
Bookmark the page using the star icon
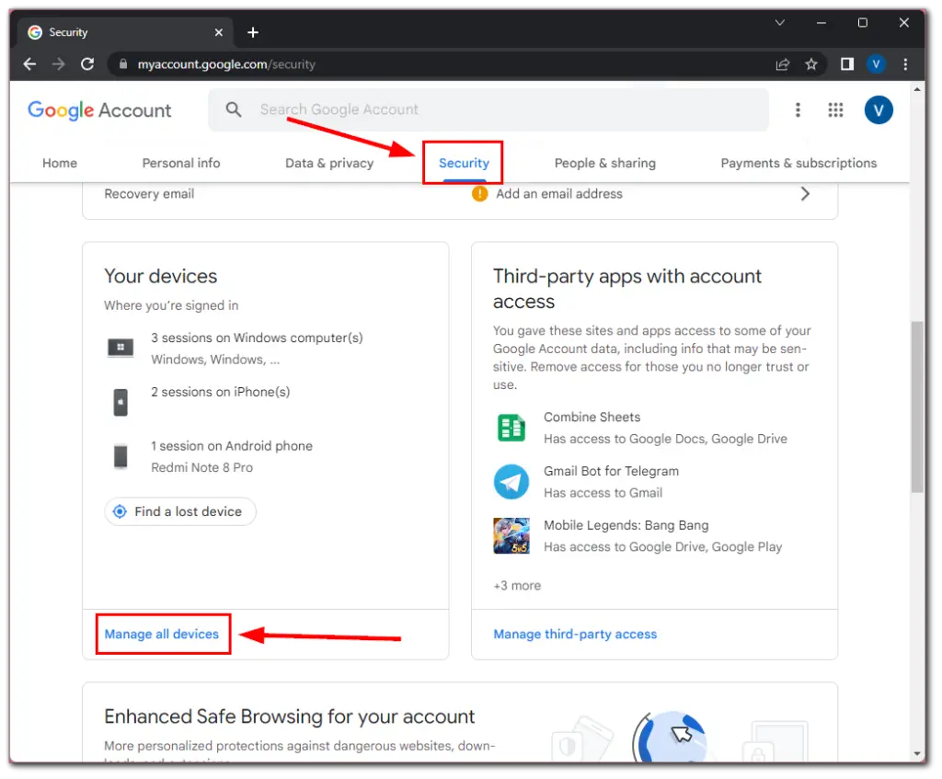[811, 64]
